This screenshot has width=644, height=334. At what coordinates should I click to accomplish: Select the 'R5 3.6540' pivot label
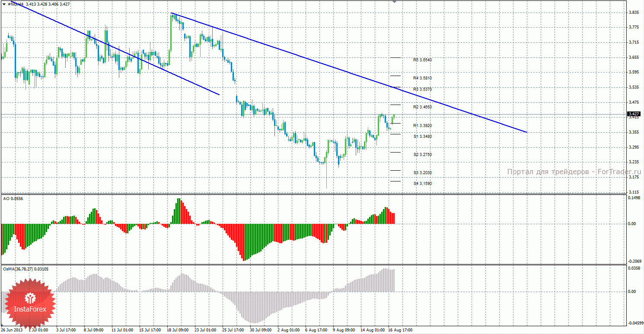click(x=422, y=60)
